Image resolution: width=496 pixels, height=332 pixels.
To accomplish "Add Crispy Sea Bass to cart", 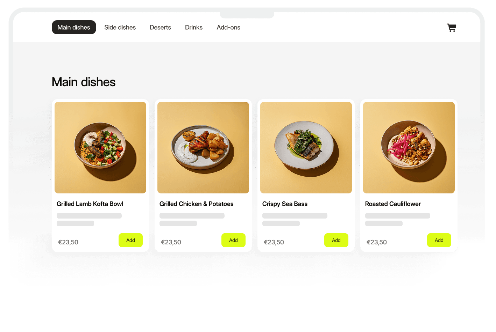I will click(336, 240).
